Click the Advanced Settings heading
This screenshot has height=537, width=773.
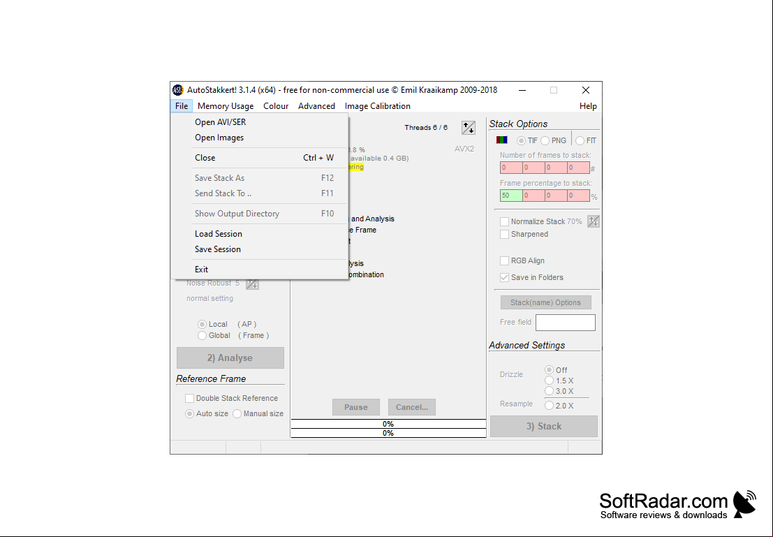pos(527,345)
